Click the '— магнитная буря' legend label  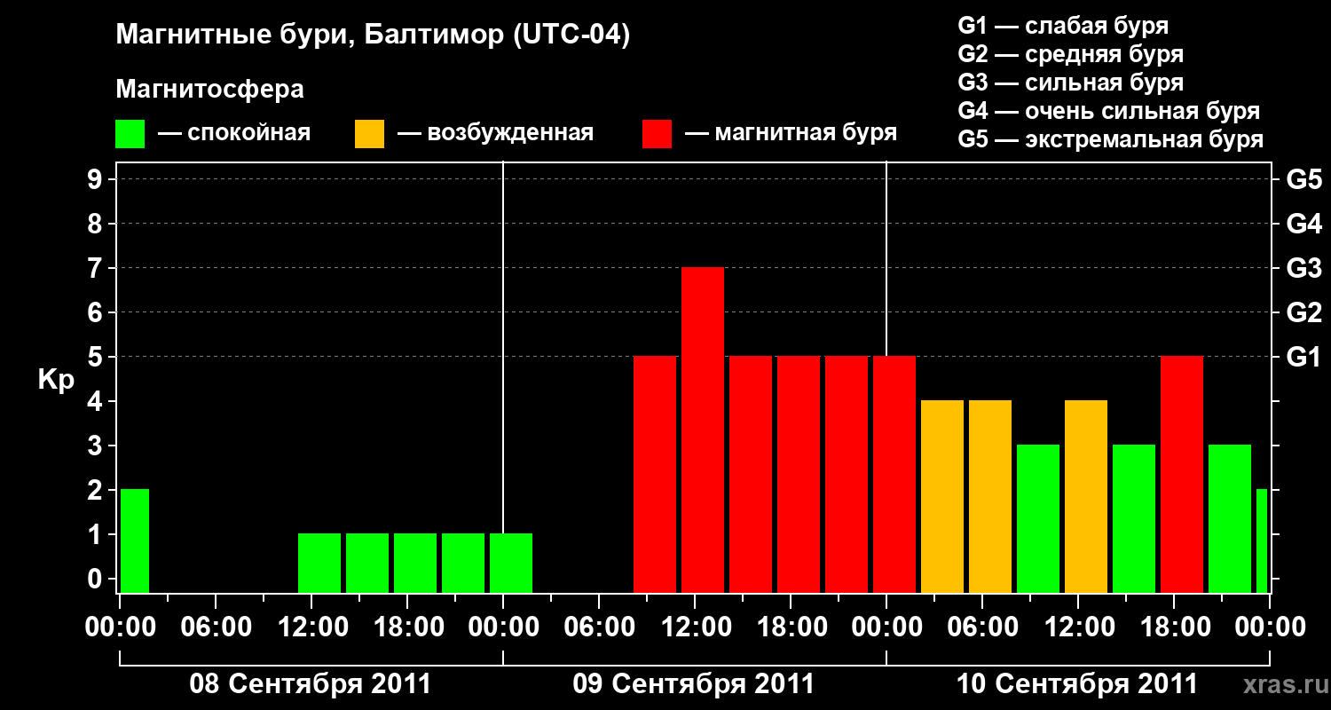click(791, 133)
